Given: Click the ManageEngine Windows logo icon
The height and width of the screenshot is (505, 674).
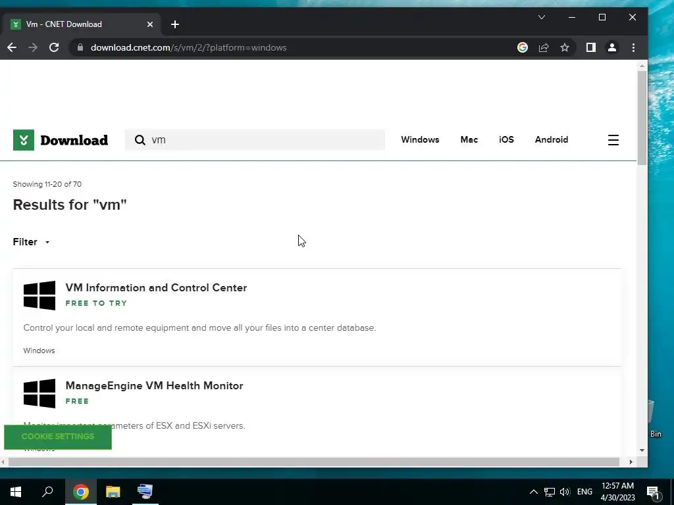Looking at the screenshot, I should [x=39, y=393].
